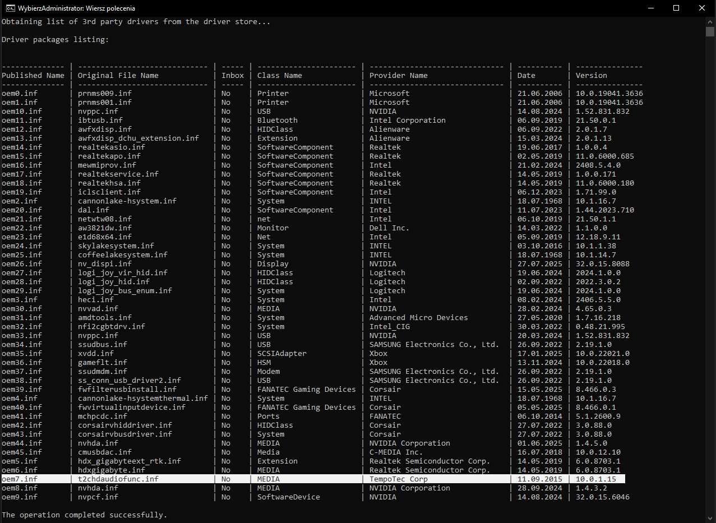This screenshot has height=523, width=716.
Task: Click prnms001.inf file name
Action: (x=105, y=103)
